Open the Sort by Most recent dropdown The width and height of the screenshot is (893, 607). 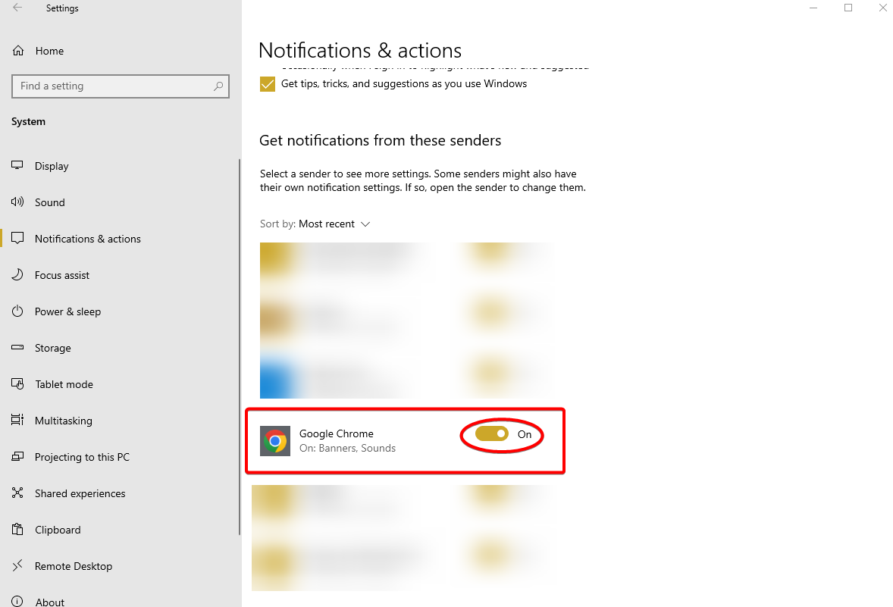(x=334, y=224)
